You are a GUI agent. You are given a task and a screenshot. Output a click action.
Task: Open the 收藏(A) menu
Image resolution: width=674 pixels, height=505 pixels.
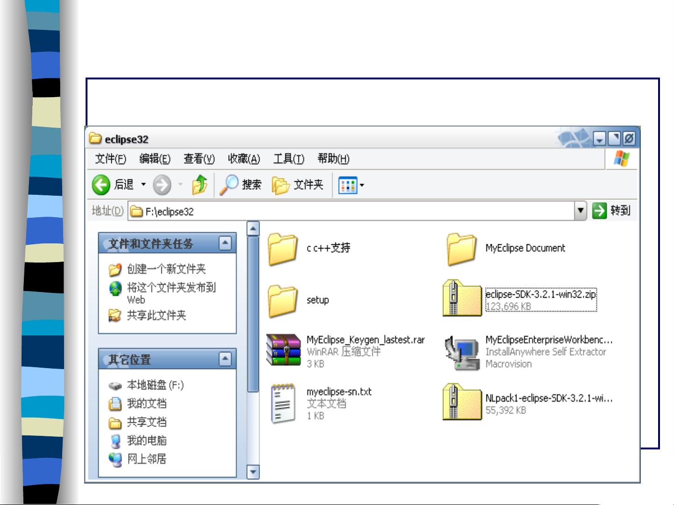244,159
